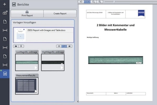157x105 pixels.
Task: Click the plus icon in the sidebar
Action: coord(4,4)
